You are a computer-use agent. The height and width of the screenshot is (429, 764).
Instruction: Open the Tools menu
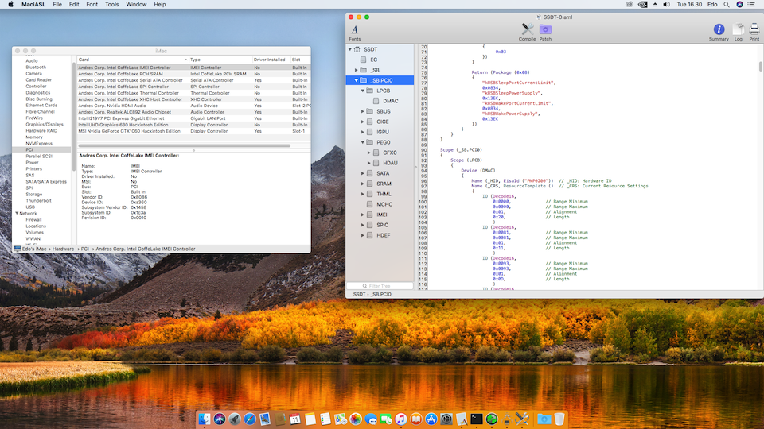(111, 5)
